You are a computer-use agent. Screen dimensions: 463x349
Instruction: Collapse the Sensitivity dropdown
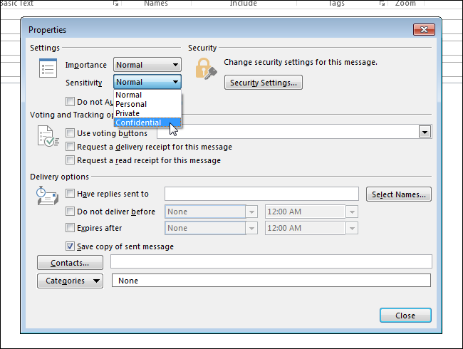pyautogui.click(x=147, y=82)
